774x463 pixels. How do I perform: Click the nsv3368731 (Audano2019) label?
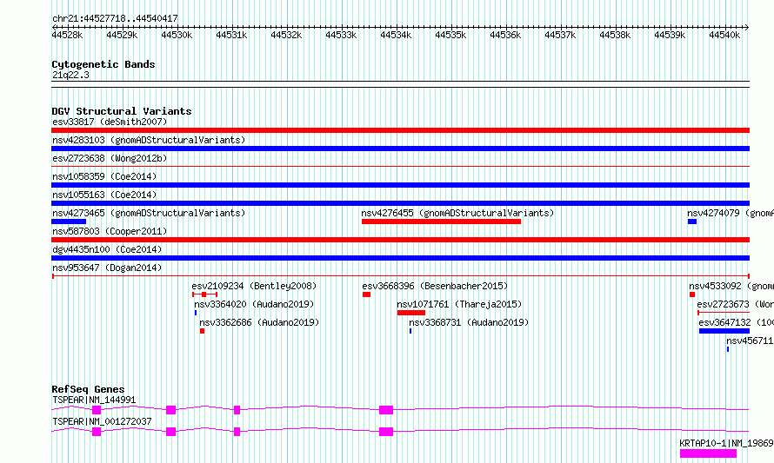[x=469, y=322]
